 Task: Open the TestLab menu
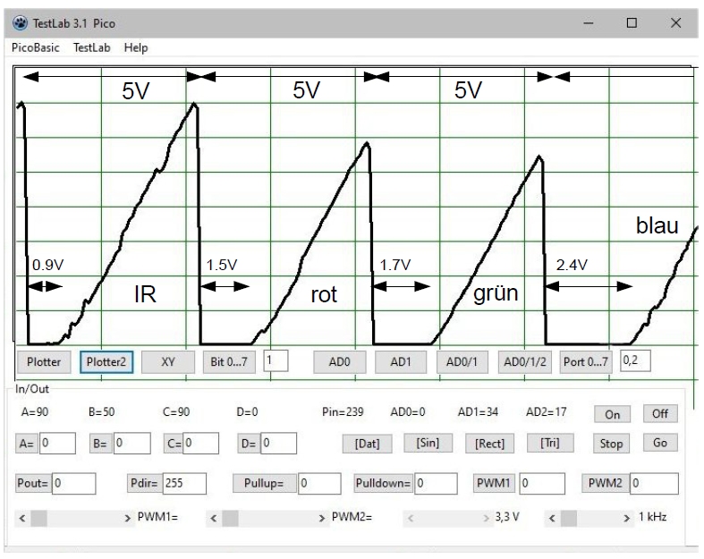tap(92, 47)
